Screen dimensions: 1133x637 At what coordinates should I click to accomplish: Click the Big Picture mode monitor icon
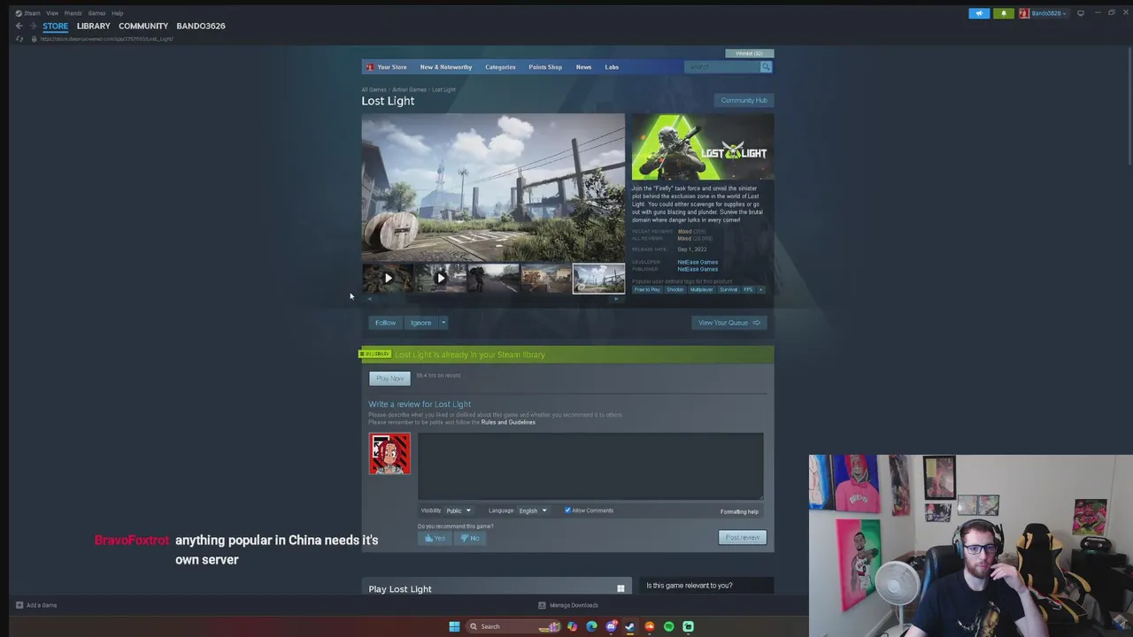click(1081, 13)
